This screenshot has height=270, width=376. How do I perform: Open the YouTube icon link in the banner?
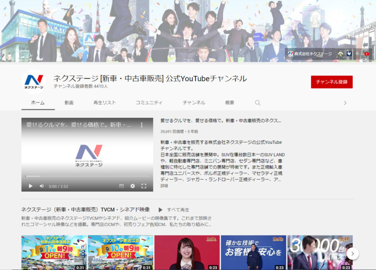click(366, 54)
